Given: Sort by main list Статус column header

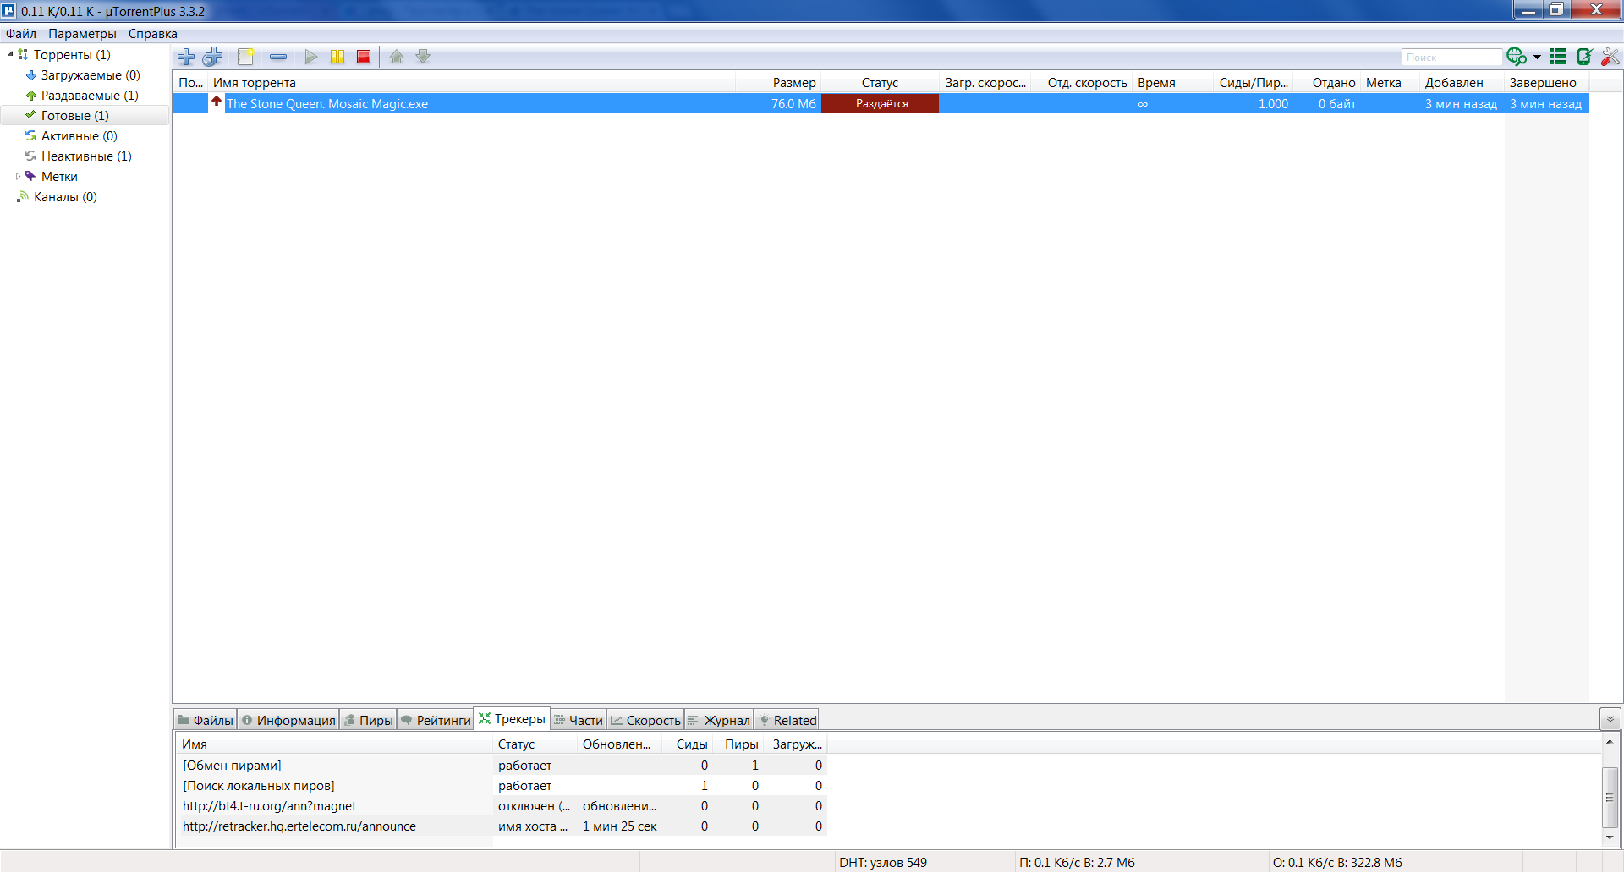Looking at the screenshot, I should pyautogui.click(x=880, y=83).
